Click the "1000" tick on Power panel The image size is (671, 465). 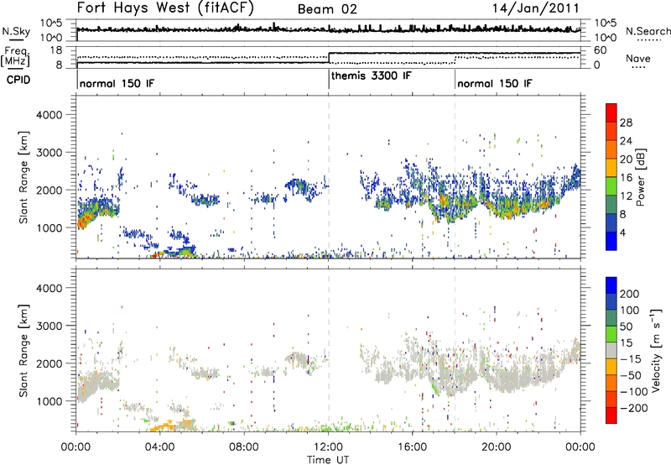coord(49,227)
